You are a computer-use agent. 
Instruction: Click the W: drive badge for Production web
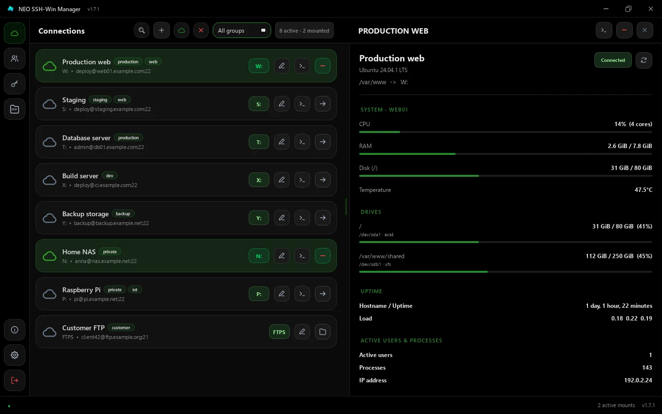click(x=259, y=66)
